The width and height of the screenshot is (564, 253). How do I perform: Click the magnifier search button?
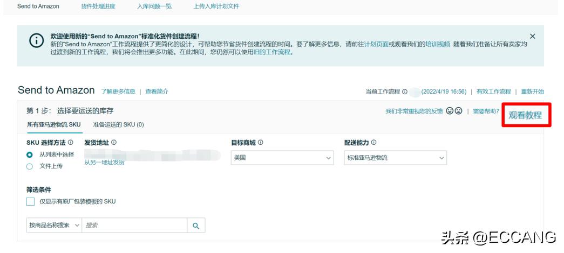coord(196,226)
